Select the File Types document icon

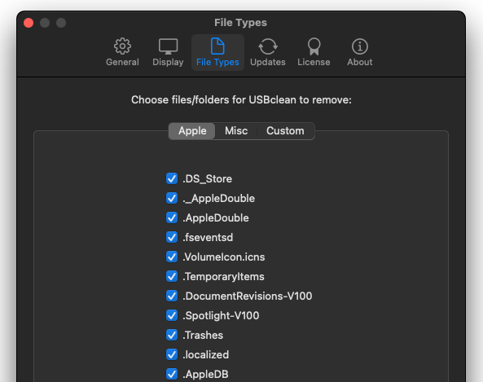click(x=217, y=46)
